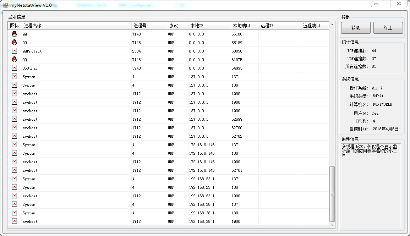The height and width of the screenshot is (236, 410).
Task: Click the icon of svchost port 62701
Action: 15,170
